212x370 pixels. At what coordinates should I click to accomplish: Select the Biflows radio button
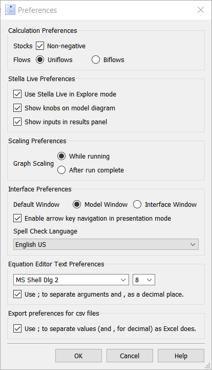point(96,60)
